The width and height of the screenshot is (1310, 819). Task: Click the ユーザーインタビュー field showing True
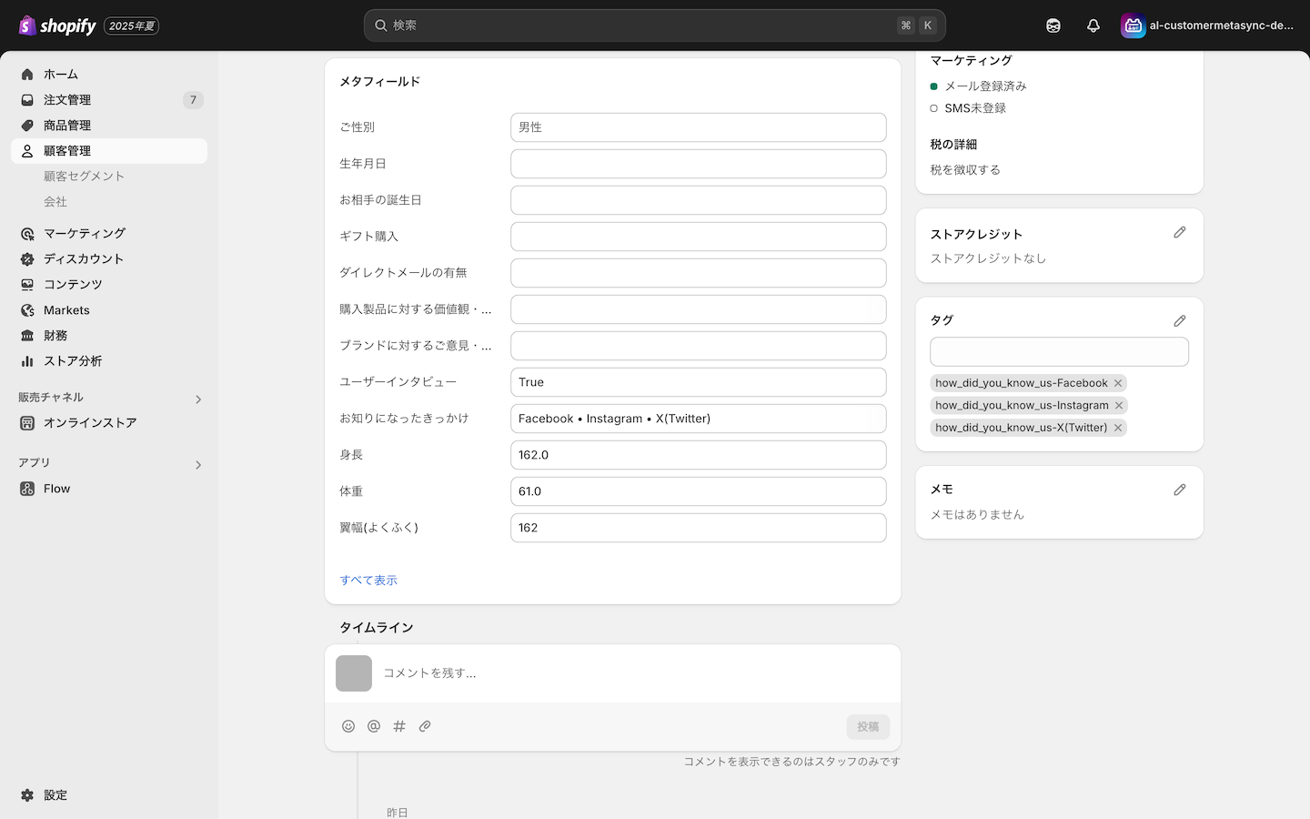[x=699, y=382]
